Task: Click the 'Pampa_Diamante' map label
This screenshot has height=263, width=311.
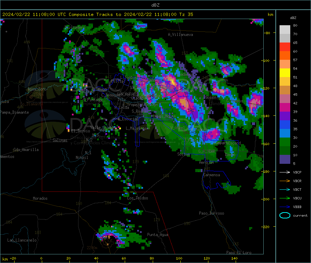Action: pyautogui.click(x=14, y=112)
